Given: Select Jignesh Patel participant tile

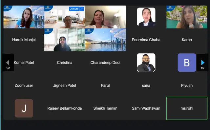Looking at the screenshot, I should coord(65,85).
